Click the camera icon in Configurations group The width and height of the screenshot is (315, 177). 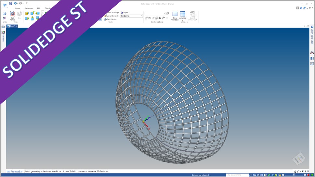160,18
